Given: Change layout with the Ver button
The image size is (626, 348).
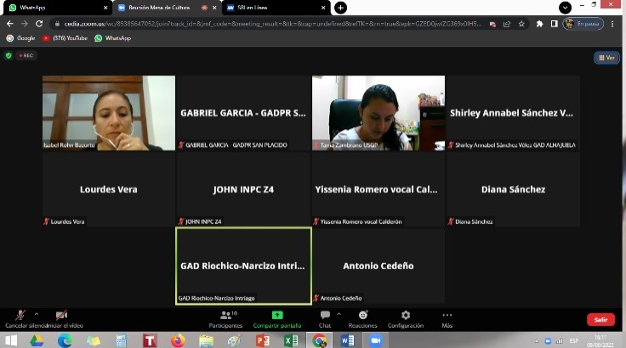Looking at the screenshot, I should 606,58.
